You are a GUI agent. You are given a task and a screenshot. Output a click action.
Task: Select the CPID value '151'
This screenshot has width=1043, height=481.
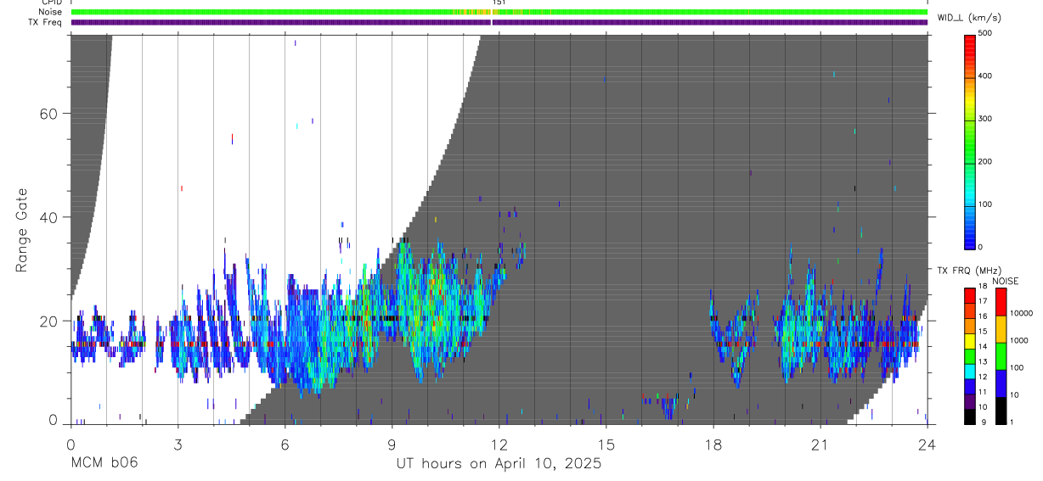pos(499,3)
